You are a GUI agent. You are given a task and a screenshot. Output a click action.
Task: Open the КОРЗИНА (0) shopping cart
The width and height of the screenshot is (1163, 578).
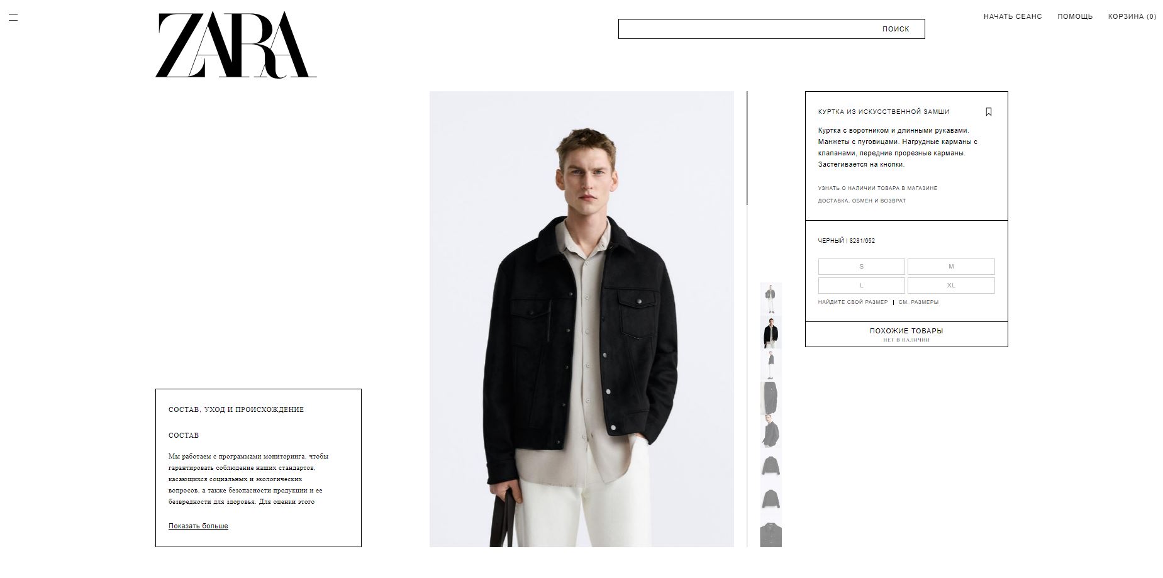(x=1132, y=16)
